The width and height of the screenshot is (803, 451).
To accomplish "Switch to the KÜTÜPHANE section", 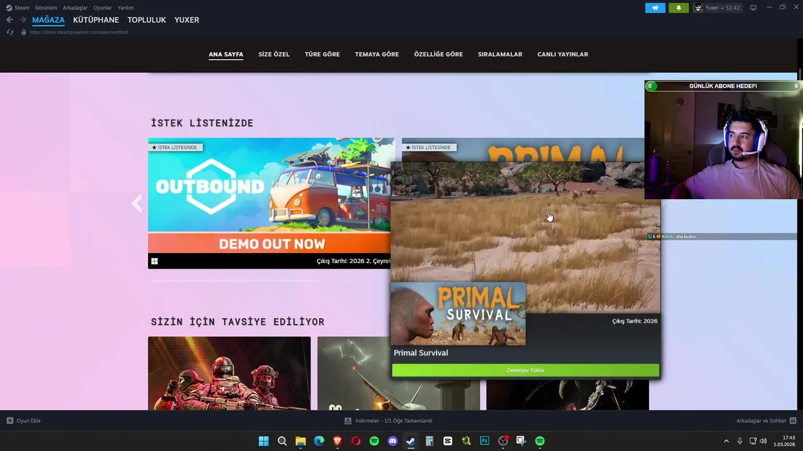I will coord(96,20).
